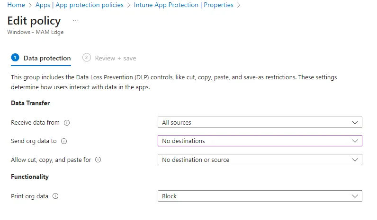The width and height of the screenshot is (377, 220).
Task: Open the Print org data dropdown
Action: click(x=260, y=196)
